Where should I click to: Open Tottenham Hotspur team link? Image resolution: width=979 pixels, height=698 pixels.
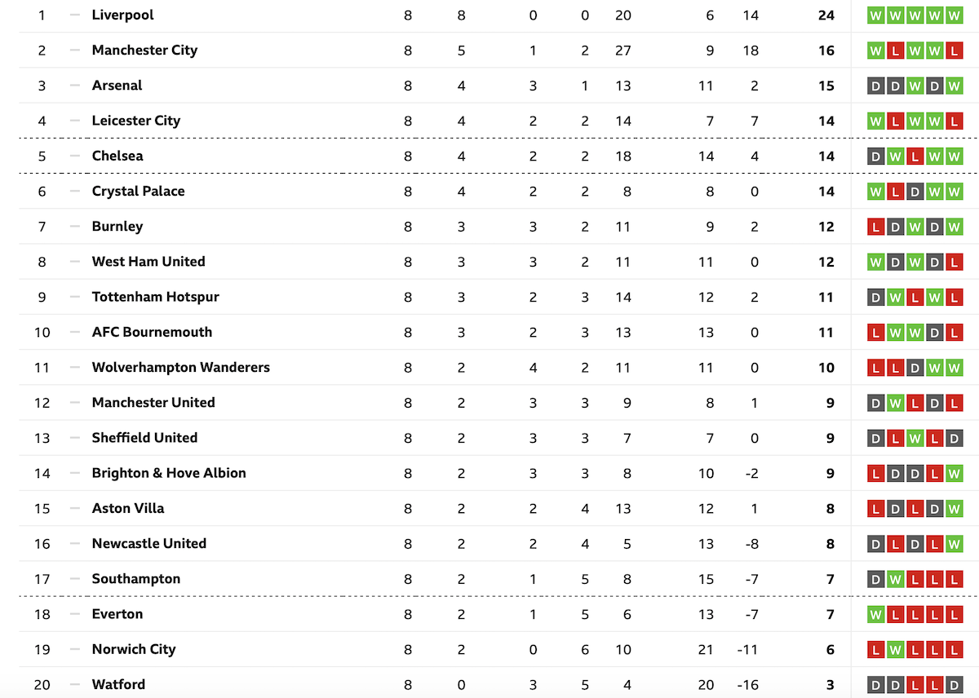(156, 297)
